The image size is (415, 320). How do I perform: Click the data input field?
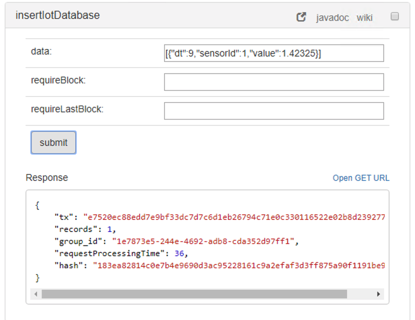[x=274, y=53]
